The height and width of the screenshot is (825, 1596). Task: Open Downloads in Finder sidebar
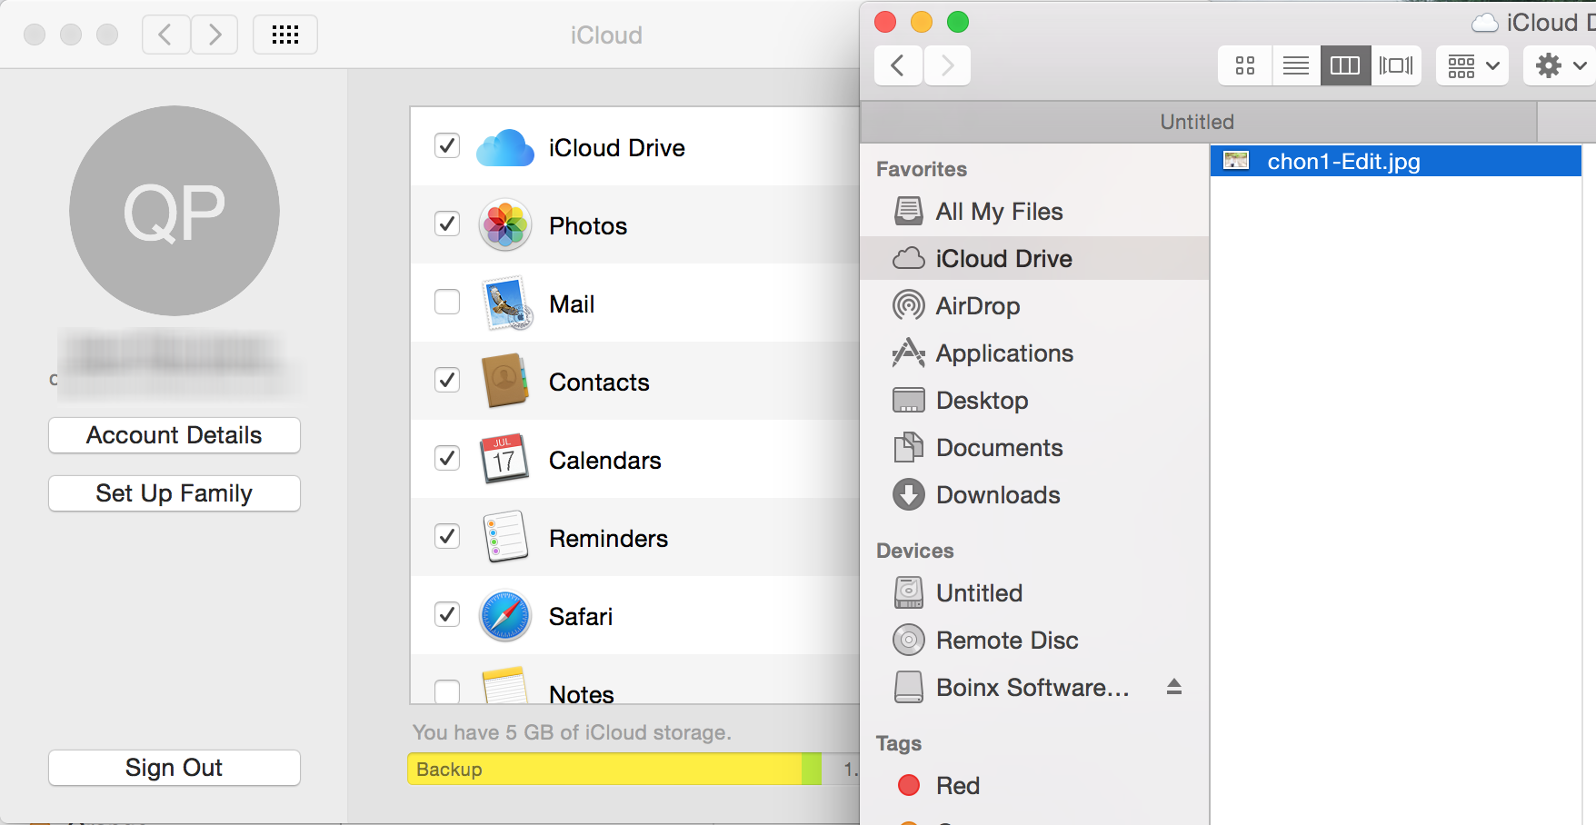pyautogui.click(x=1034, y=495)
